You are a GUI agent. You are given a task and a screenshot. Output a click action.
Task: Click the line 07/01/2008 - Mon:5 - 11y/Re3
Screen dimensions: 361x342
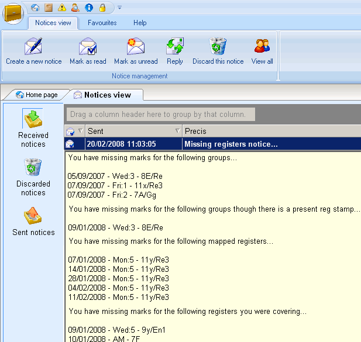119,260
